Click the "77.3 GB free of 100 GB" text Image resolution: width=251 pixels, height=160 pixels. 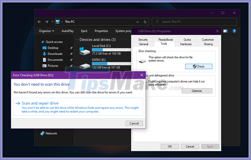tap(106, 53)
